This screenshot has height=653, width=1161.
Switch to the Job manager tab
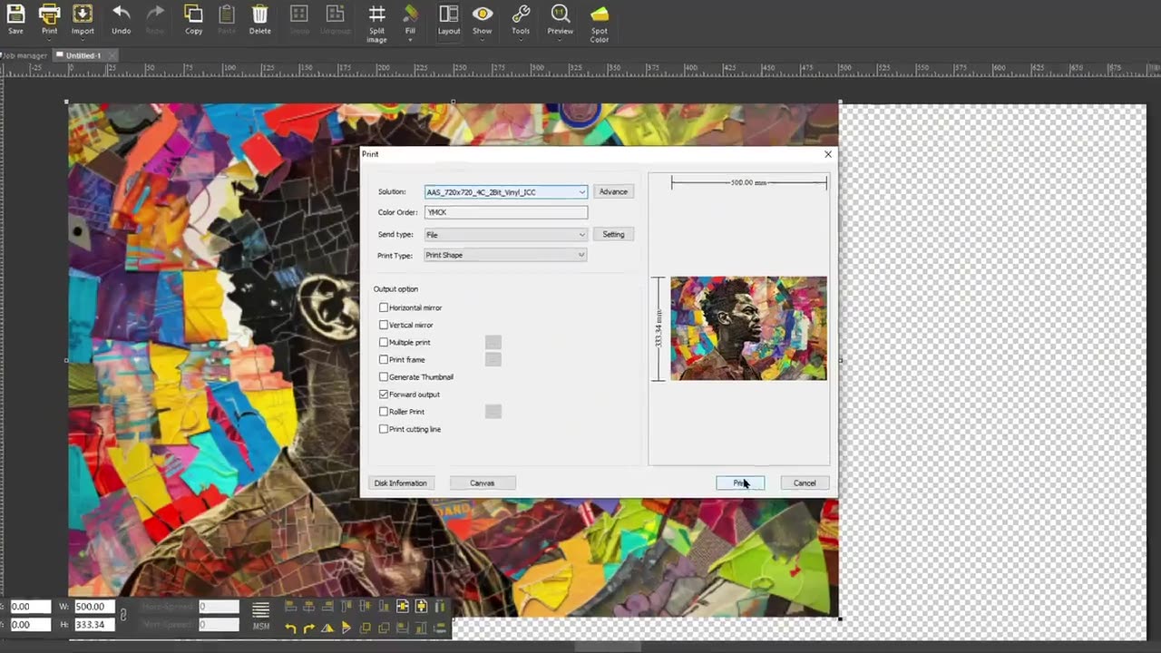pos(24,55)
